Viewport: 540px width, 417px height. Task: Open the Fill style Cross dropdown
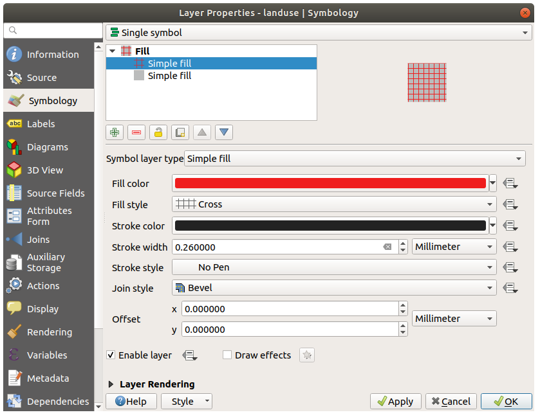334,204
